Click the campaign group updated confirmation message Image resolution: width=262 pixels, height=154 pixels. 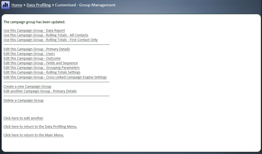click(x=34, y=22)
